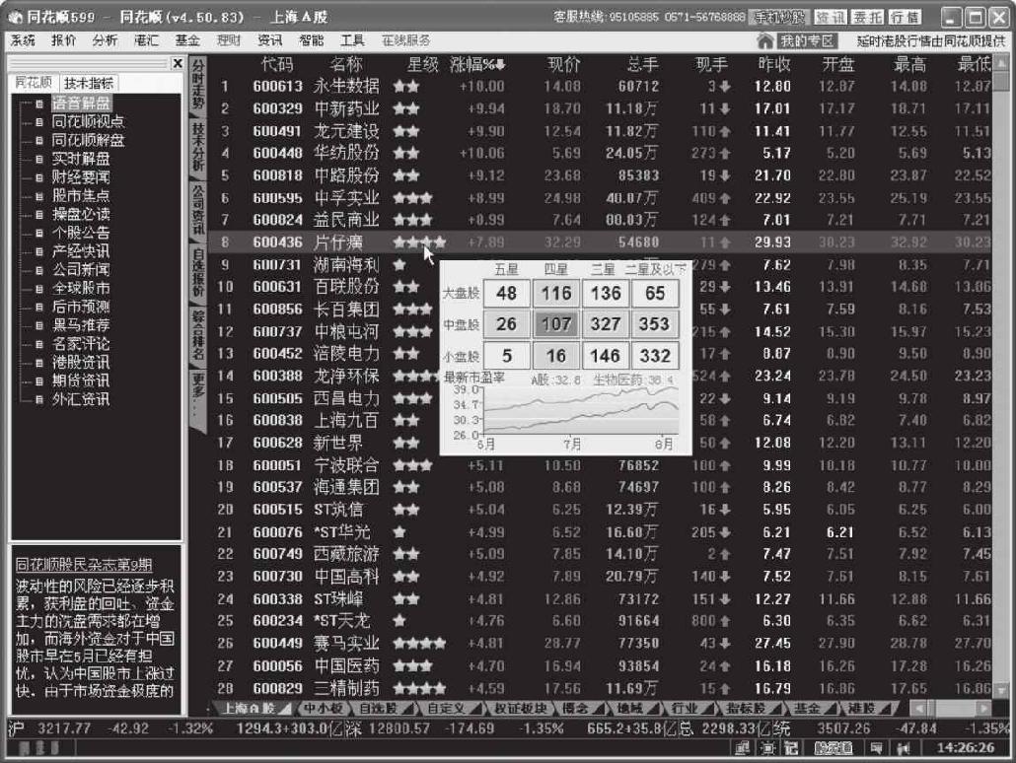The image size is (1016, 763).
Task: Select the 技术分析 vertical tab
Action: point(197,148)
